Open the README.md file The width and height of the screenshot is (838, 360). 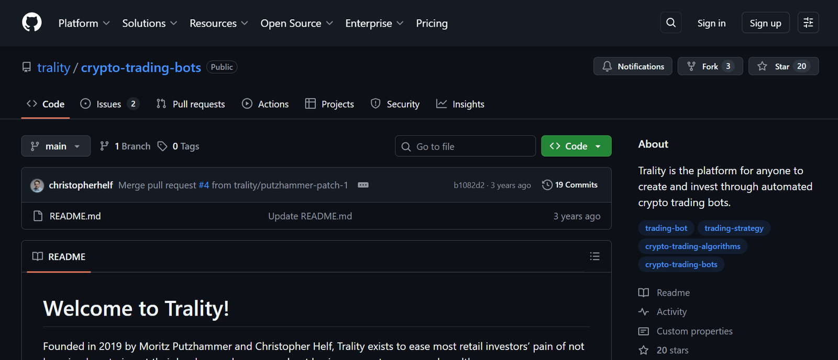(75, 216)
